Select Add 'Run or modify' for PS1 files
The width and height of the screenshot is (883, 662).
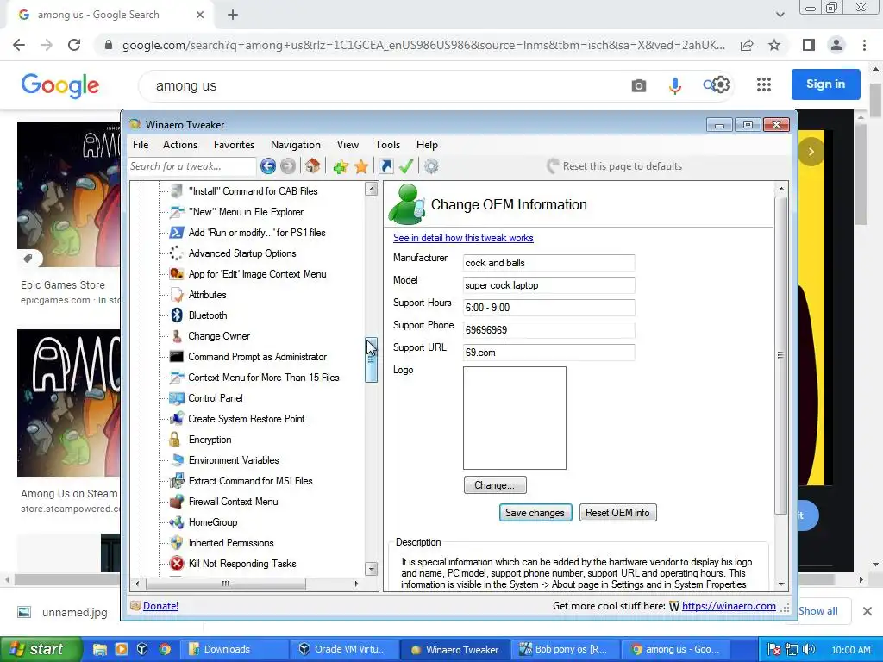[x=257, y=233]
